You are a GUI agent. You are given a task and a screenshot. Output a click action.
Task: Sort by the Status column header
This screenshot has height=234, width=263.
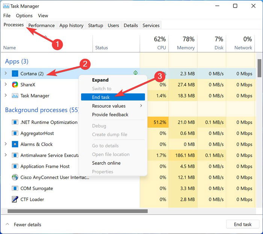pyautogui.click(x=101, y=47)
